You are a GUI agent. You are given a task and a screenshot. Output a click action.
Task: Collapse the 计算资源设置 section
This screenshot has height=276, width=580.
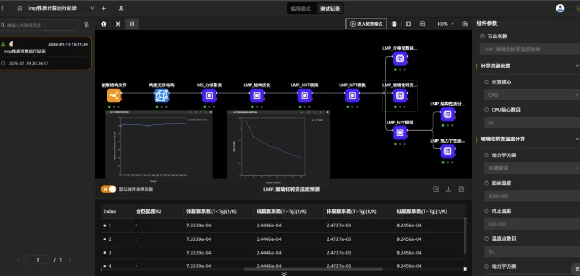576,66
